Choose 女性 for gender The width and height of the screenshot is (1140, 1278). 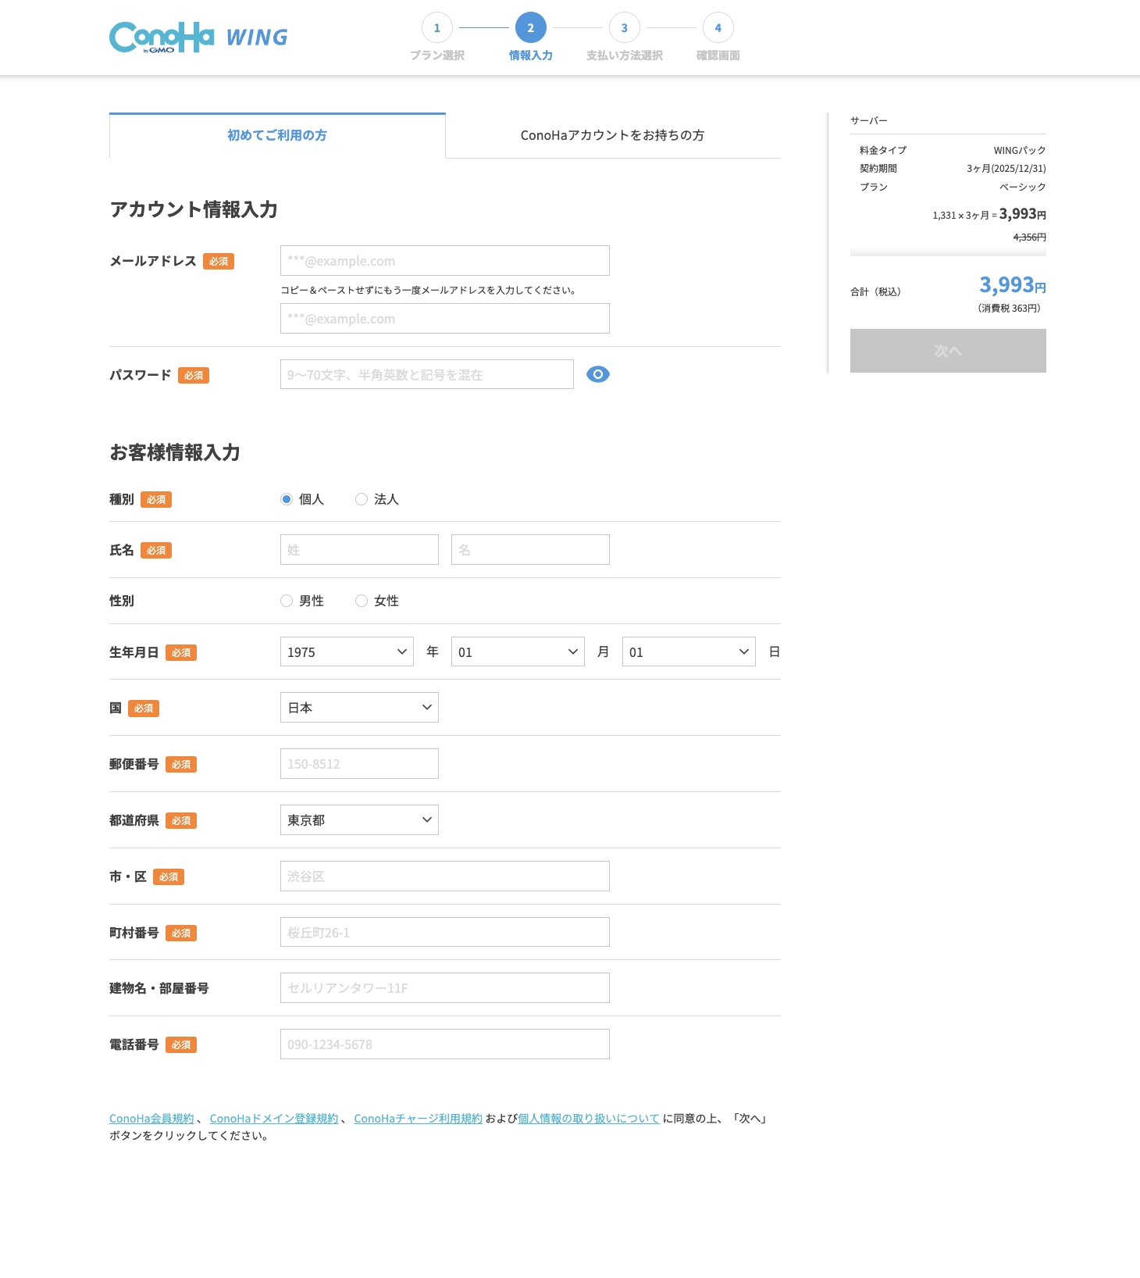pyautogui.click(x=362, y=601)
